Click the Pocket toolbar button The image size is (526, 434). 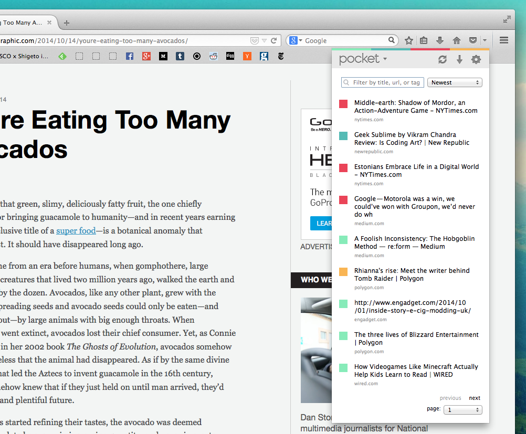coord(473,40)
